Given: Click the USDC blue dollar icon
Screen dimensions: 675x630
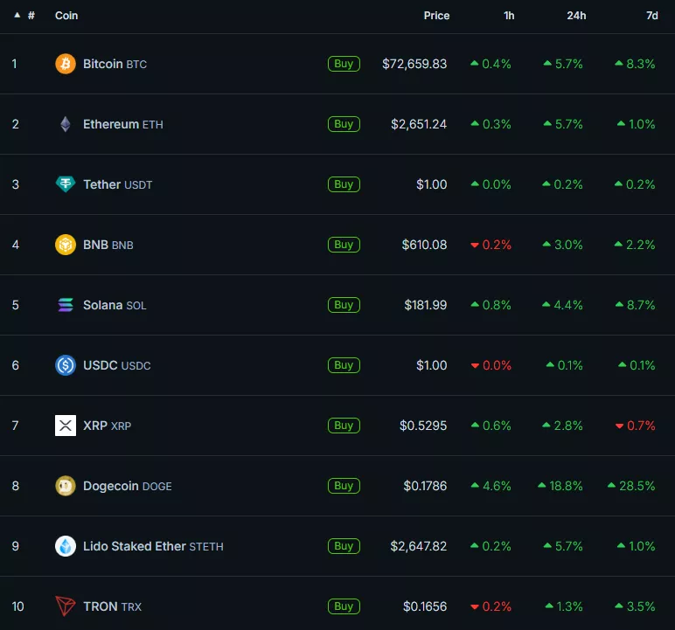Looking at the screenshot, I should click(x=66, y=365).
